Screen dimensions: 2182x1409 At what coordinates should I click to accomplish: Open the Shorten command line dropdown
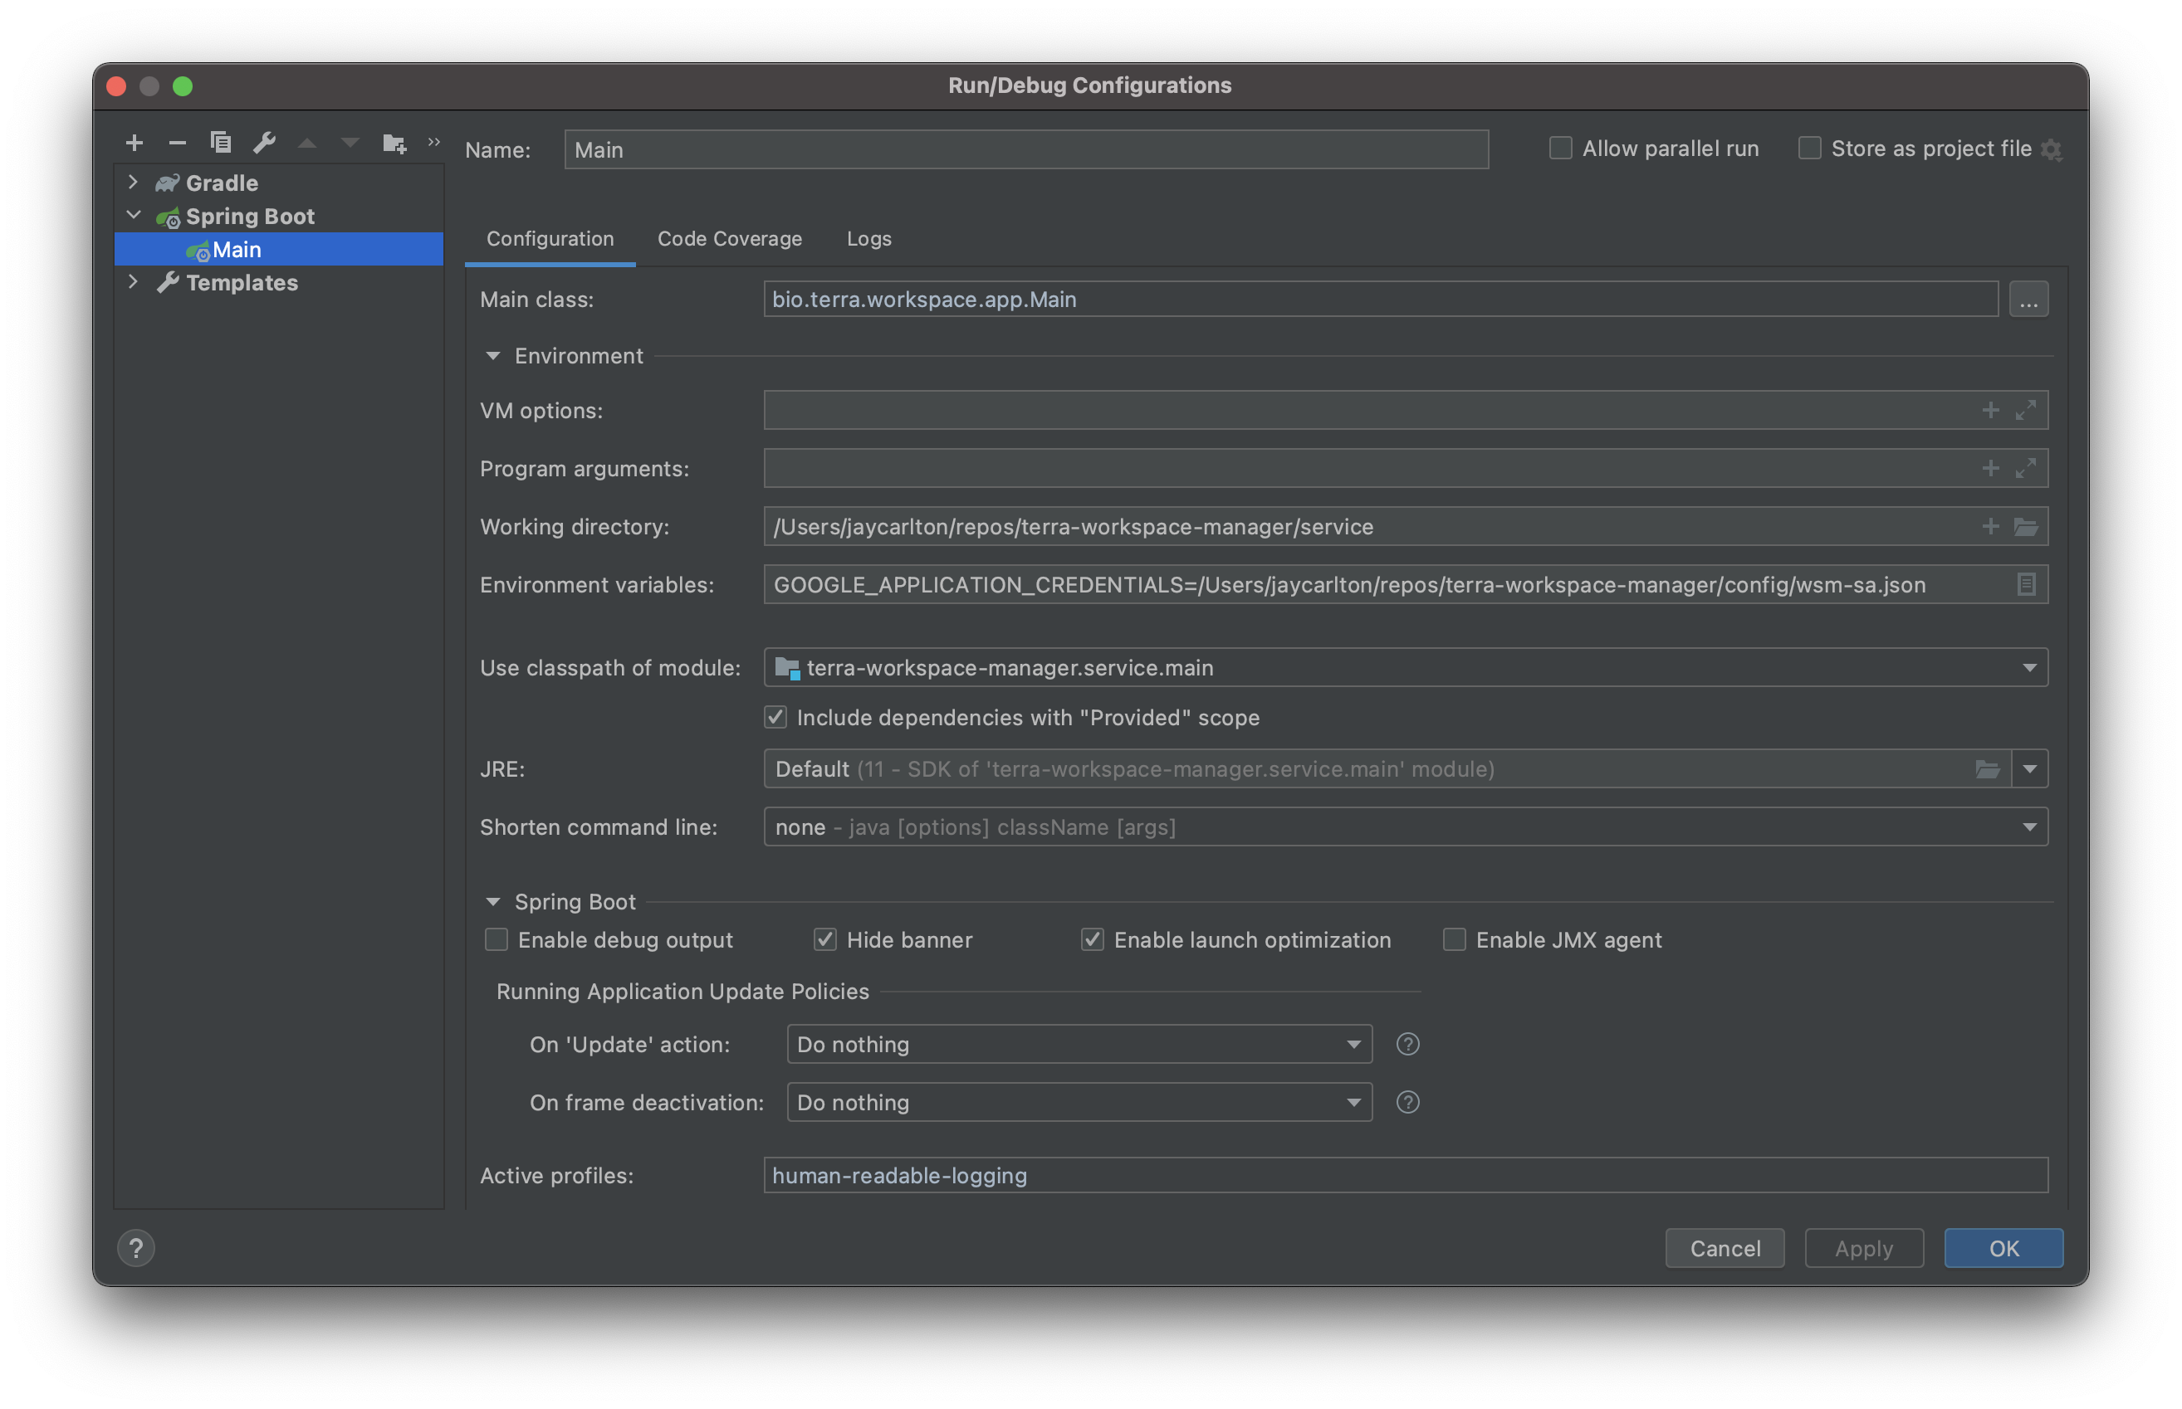[2029, 827]
